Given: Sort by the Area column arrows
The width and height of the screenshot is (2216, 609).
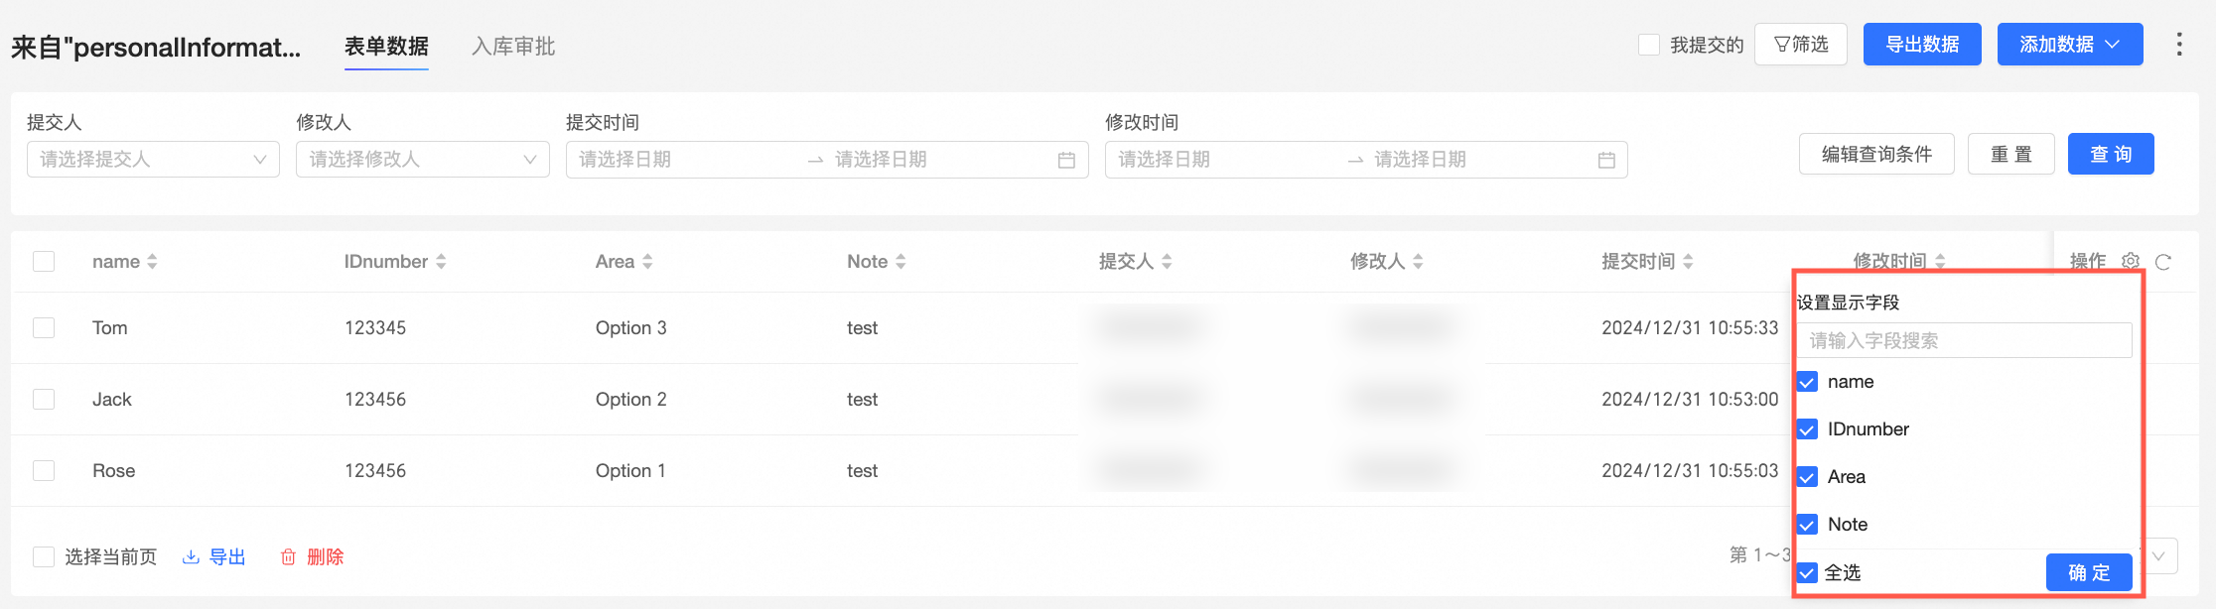Looking at the screenshot, I should pos(647,262).
